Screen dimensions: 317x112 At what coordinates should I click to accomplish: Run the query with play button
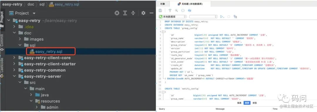222,17
